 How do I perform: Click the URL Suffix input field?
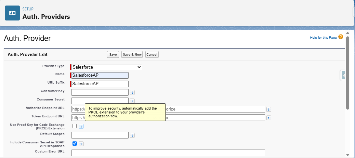coord(100,84)
